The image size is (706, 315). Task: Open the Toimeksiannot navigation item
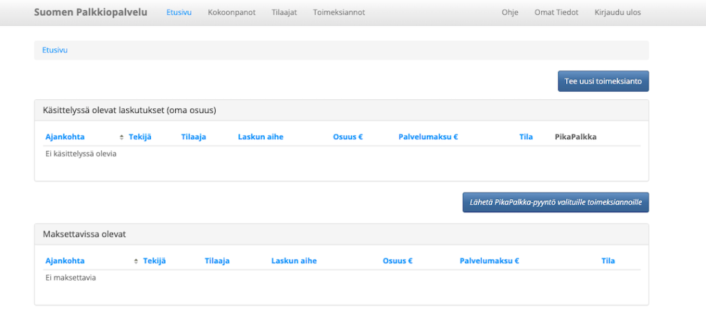point(339,12)
